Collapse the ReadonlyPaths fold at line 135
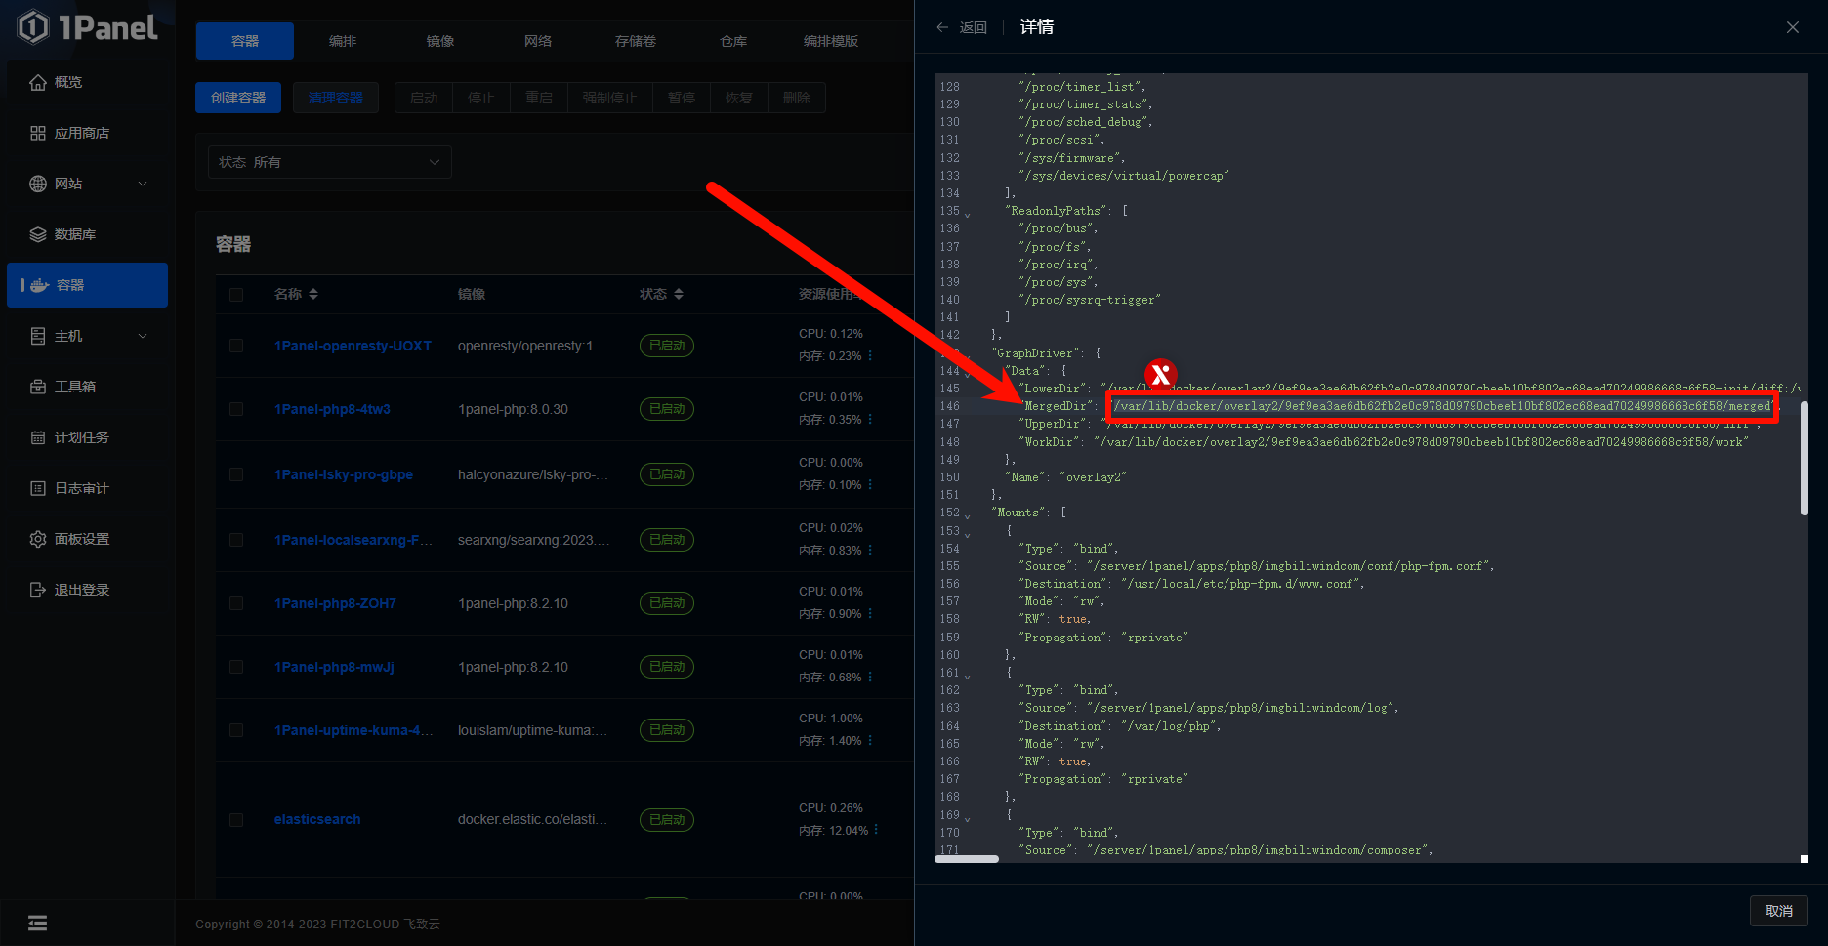1828x946 pixels. click(968, 213)
